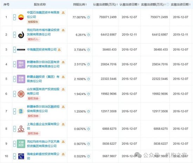Open shareholding history clock next to 0.5675%
Viewport: 193px width, 163px height.
click(x=88, y=144)
